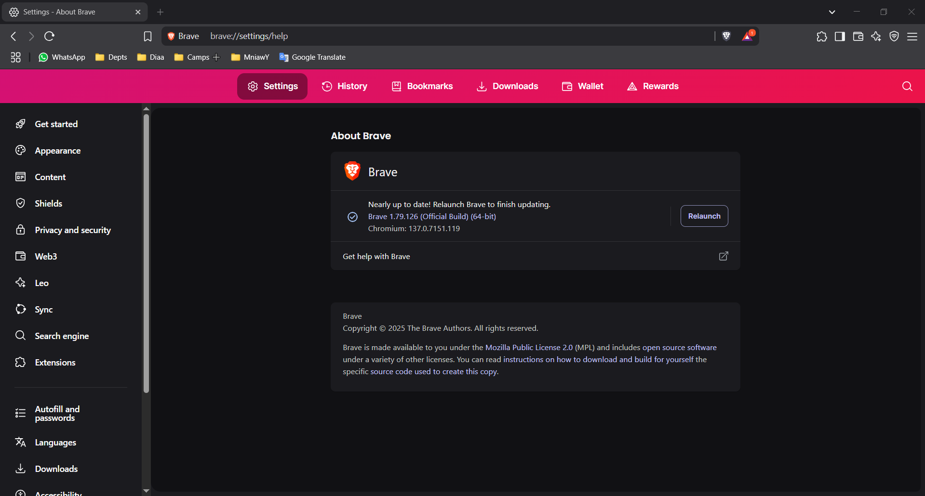Open the Extensions puzzle icon in toolbar
This screenshot has height=496, width=925.
[x=822, y=36]
